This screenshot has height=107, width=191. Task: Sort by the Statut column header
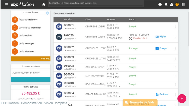pyautogui.click(x=131, y=20)
